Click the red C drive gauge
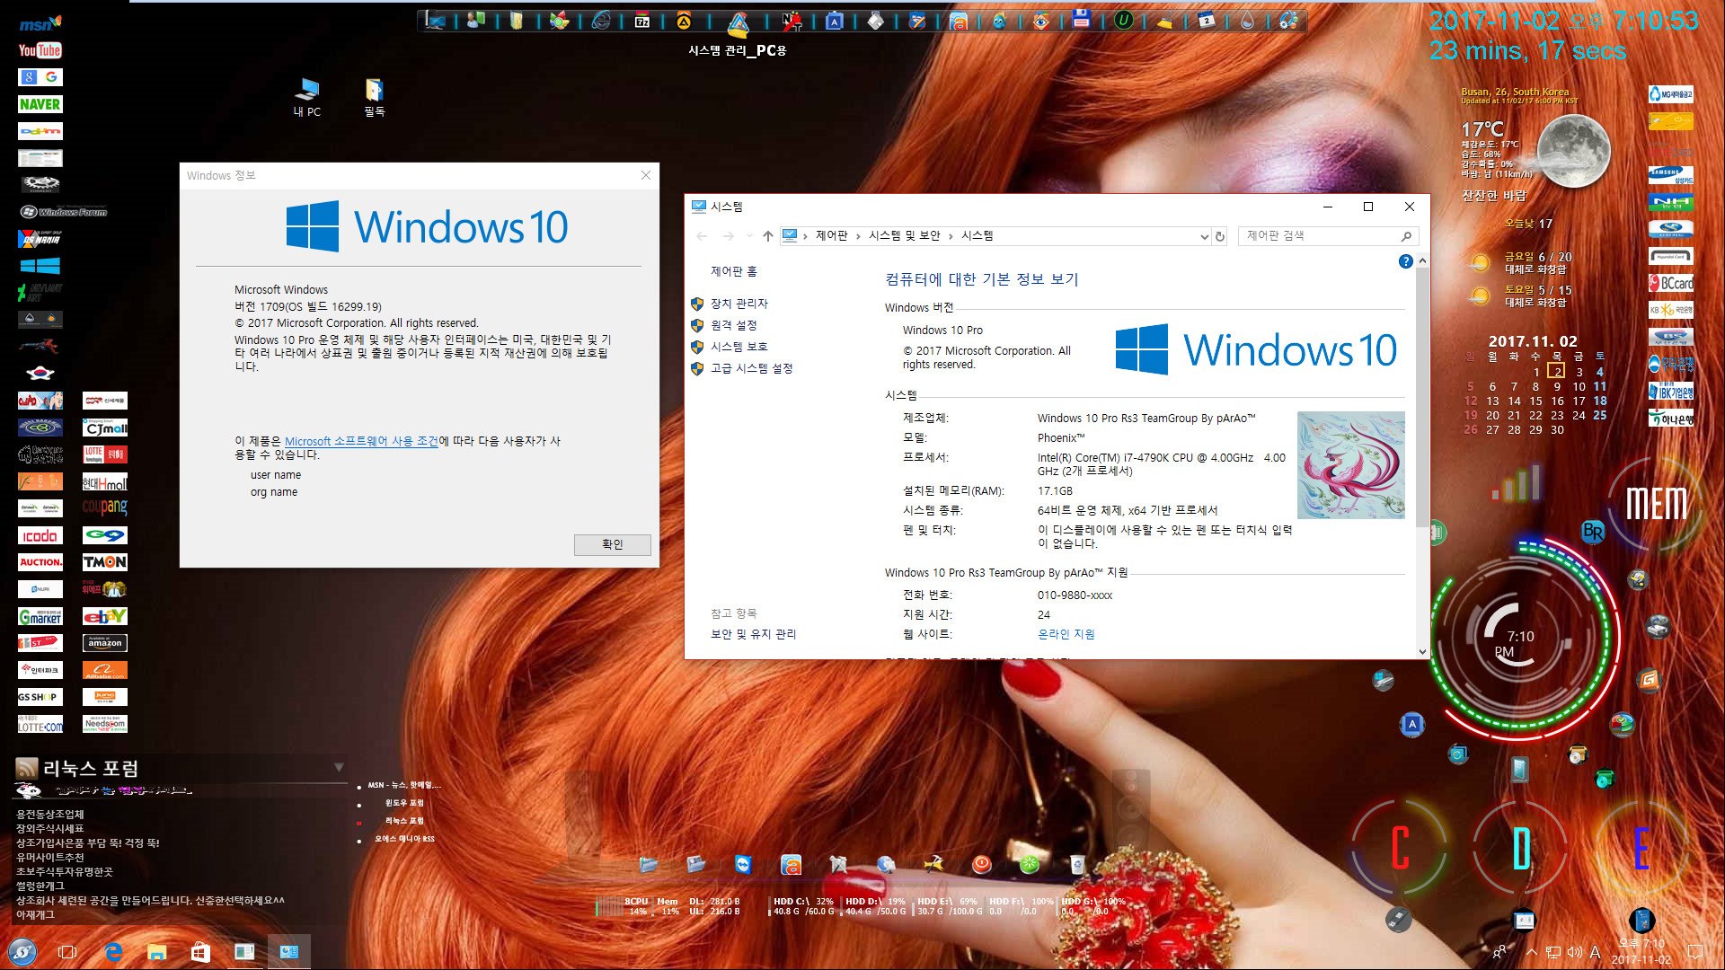Screen dimensions: 1725x970 click(1400, 848)
